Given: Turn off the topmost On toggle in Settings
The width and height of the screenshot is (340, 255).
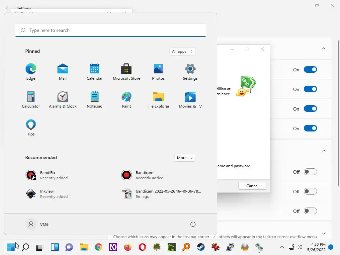Looking at the screenshot, I should [x=310, y=70].
